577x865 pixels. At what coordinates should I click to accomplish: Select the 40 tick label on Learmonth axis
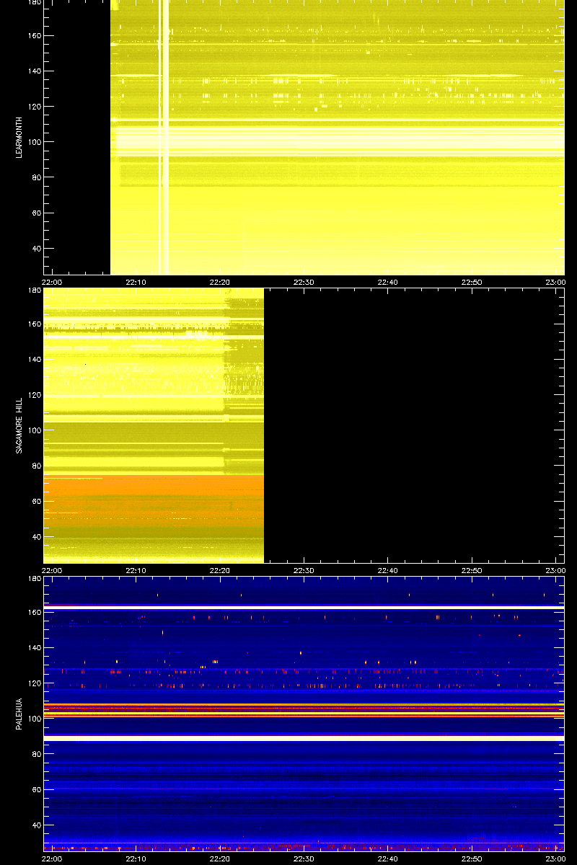(36, 249)
